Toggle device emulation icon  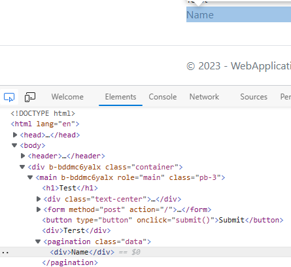30,97
